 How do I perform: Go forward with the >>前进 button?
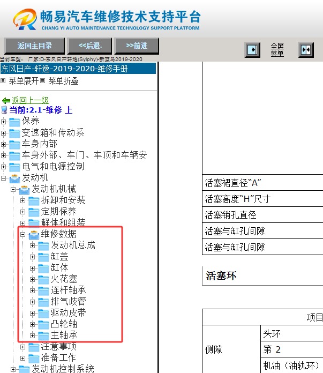(x=137, y=46)
